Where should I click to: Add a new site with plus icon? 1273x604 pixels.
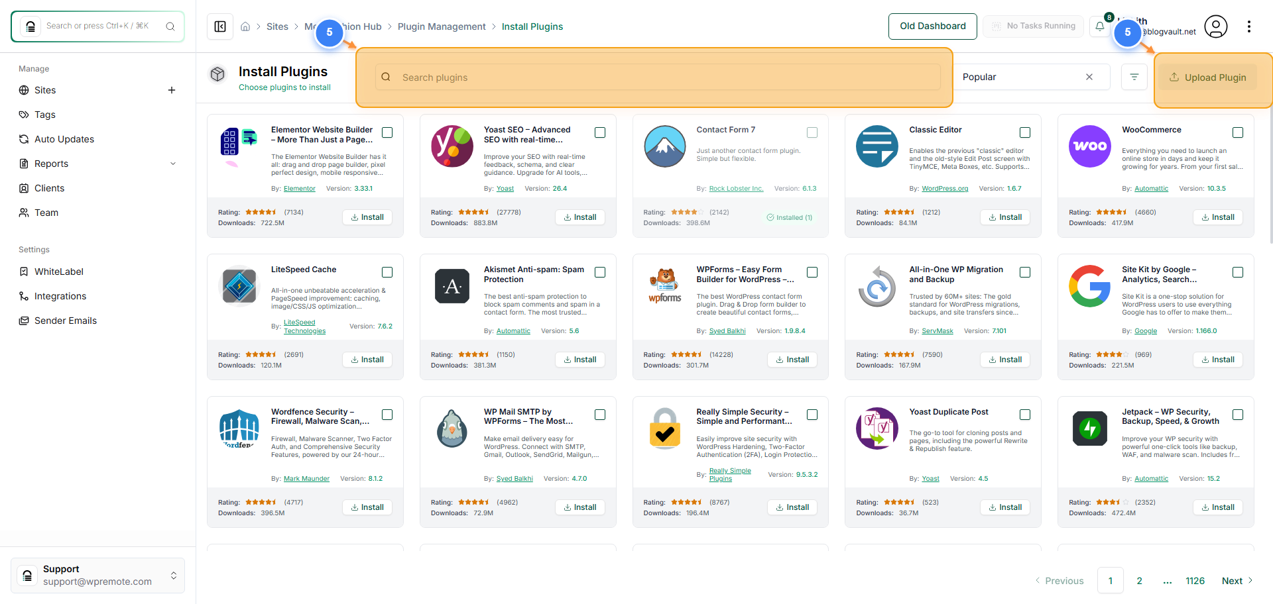172,90
